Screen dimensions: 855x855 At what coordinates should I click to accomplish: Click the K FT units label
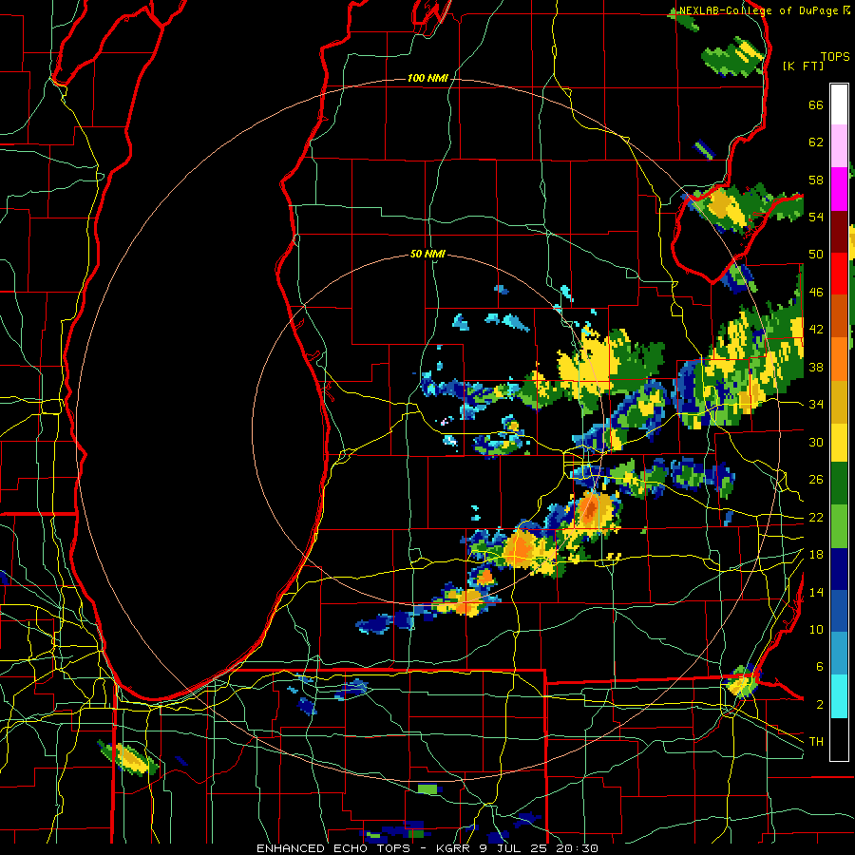[x=803, y=66]
